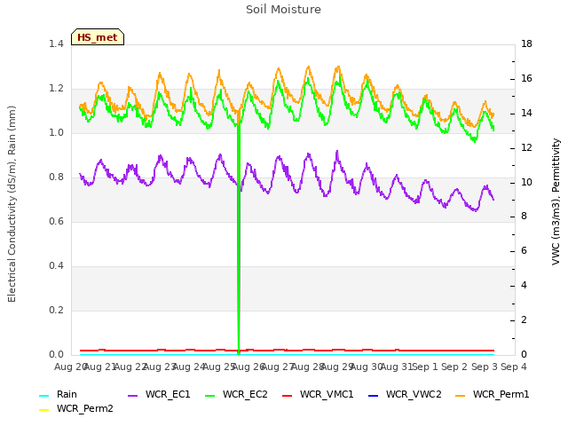This screenshot has width=568, height=426.
Task: Click the 10 right axis value
Action: click(526, 182)
